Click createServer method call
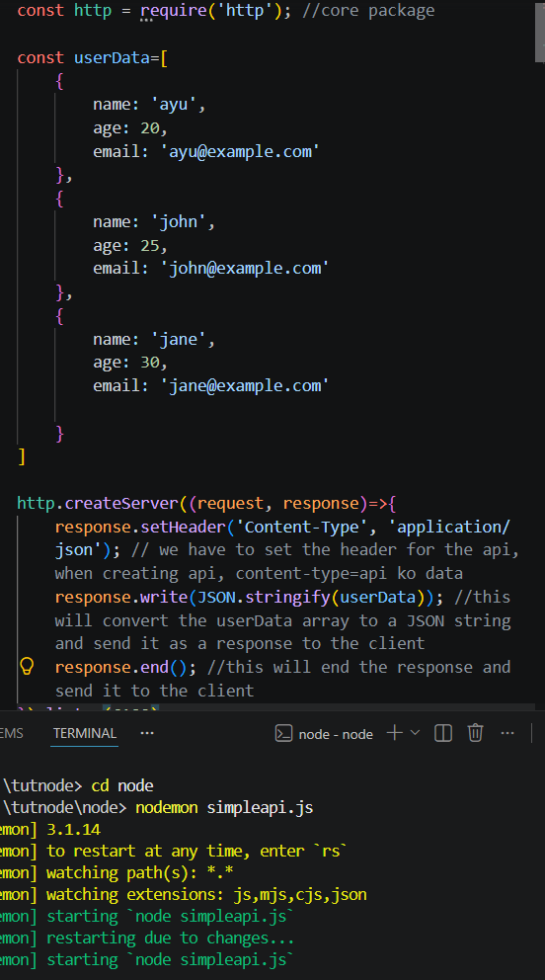This screenshot has width=545, height=980. (x=121, y=503)
